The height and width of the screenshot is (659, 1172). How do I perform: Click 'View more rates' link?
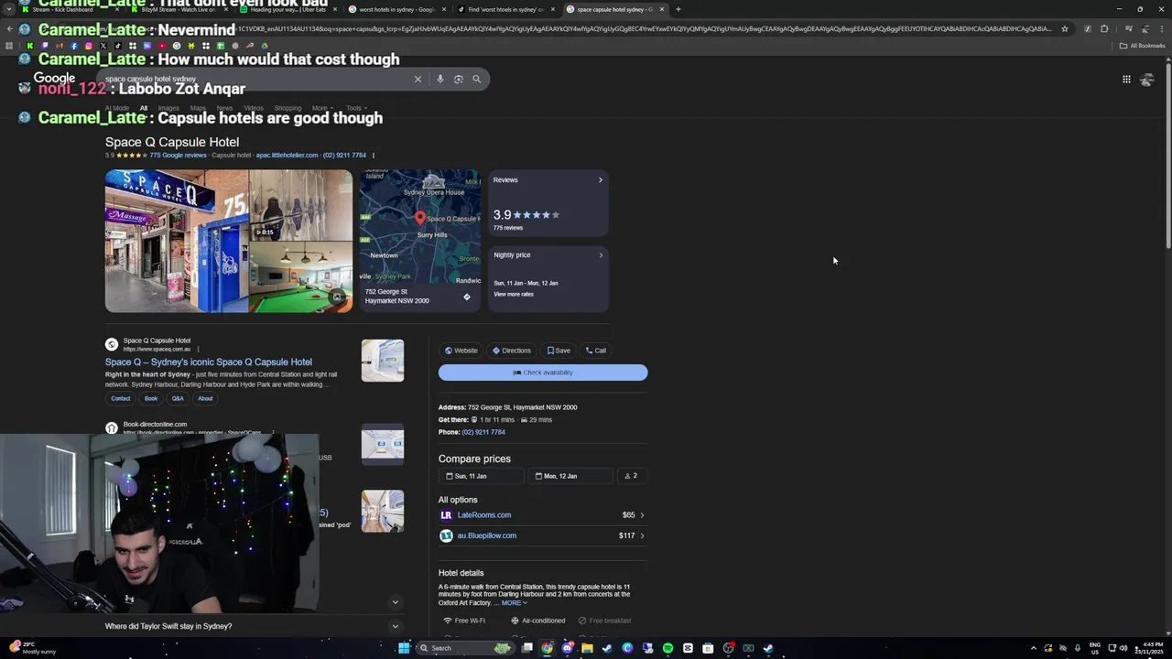(514, 294)
